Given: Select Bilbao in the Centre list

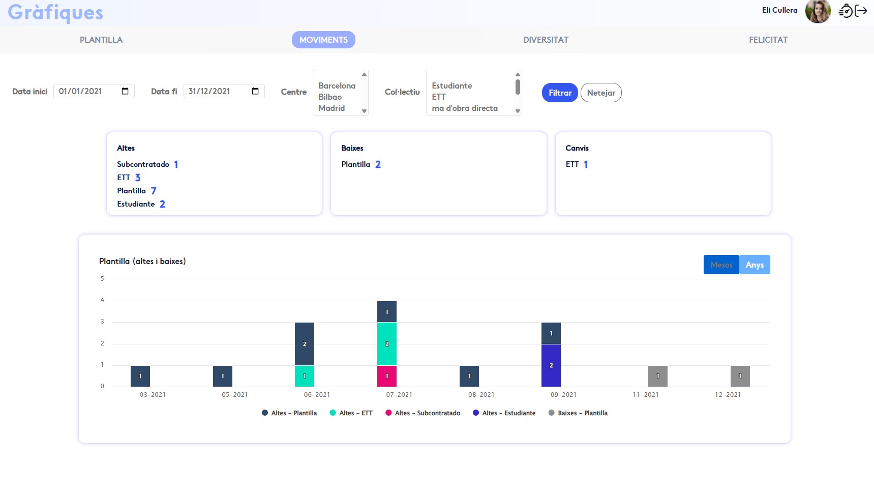Looking at the screenshot, I should click(330, 97).
